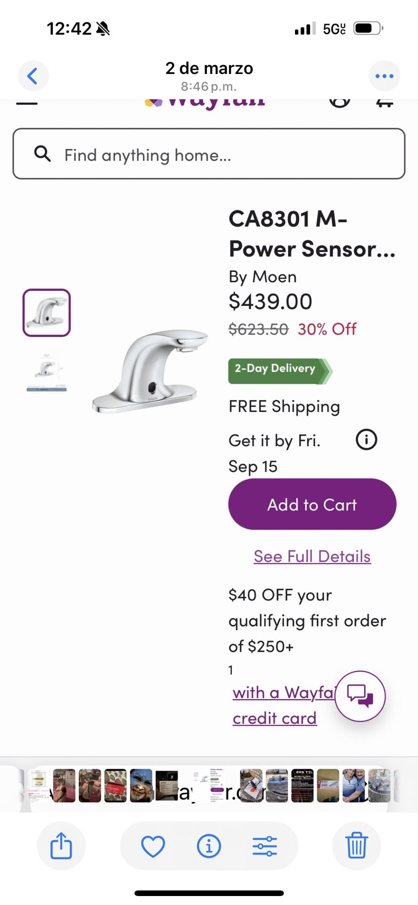The height and width of the screenshot is (905, 418).
Task: Select the red card thumbnail in filmstrip
Action: [115, 786]
